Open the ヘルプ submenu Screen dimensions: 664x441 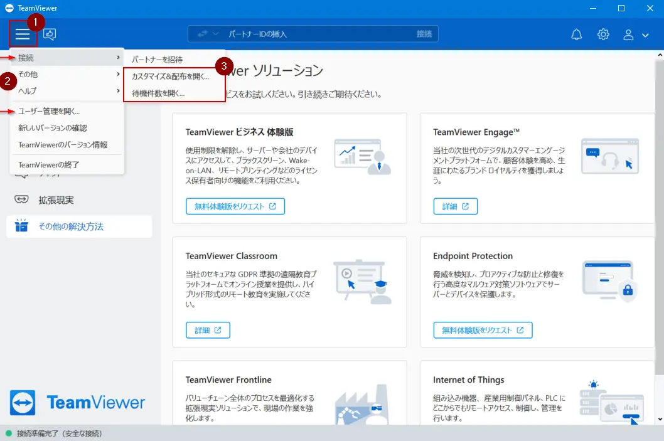tap(67, 91)
